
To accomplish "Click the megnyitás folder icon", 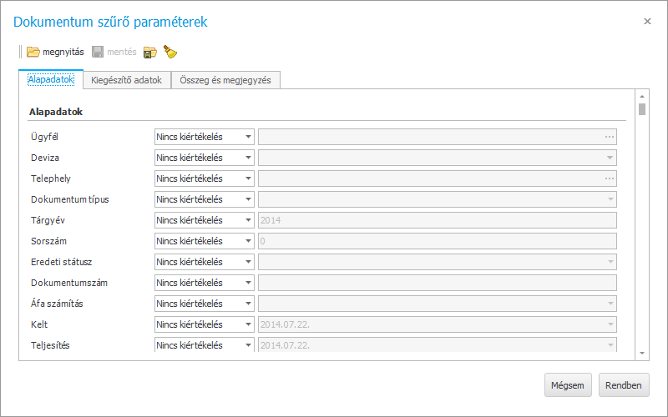I will (33, 52).
